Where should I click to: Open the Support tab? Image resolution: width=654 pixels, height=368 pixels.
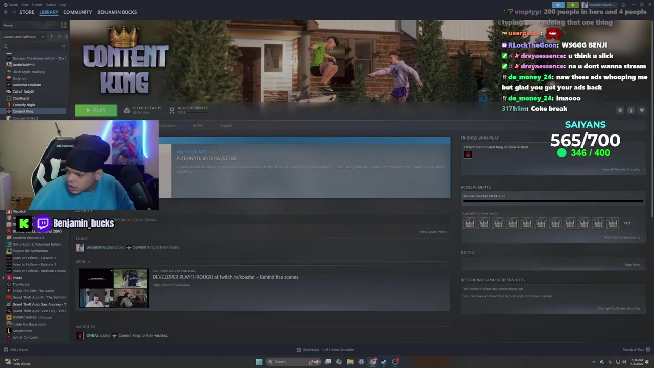(226, 125)
